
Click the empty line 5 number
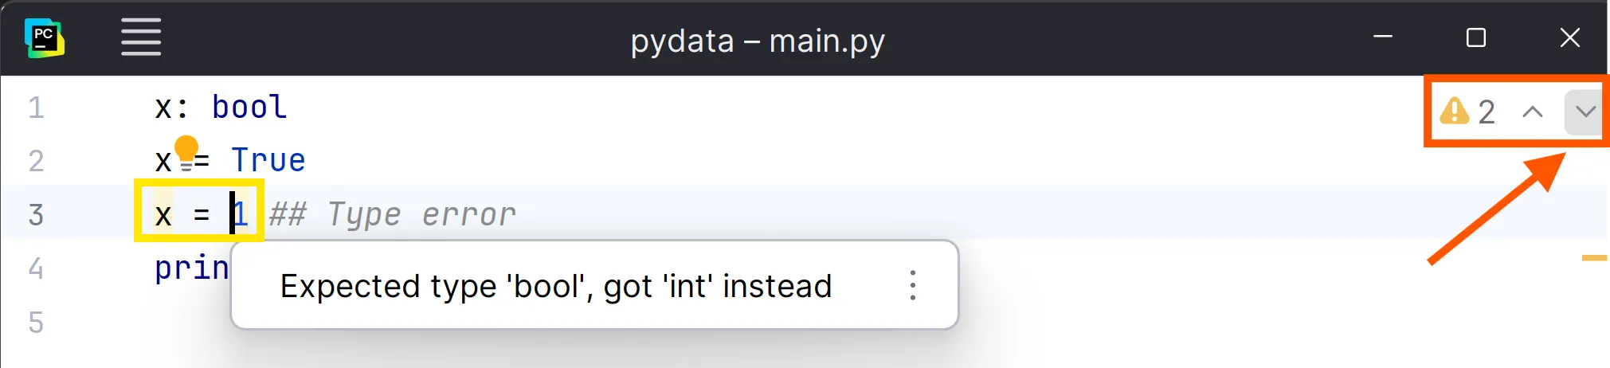coord(36,323)
